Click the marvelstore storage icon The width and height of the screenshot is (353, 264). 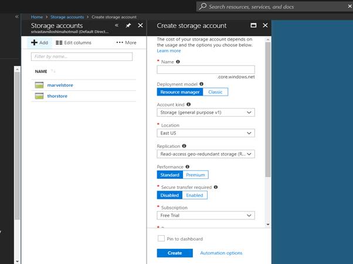39,85
